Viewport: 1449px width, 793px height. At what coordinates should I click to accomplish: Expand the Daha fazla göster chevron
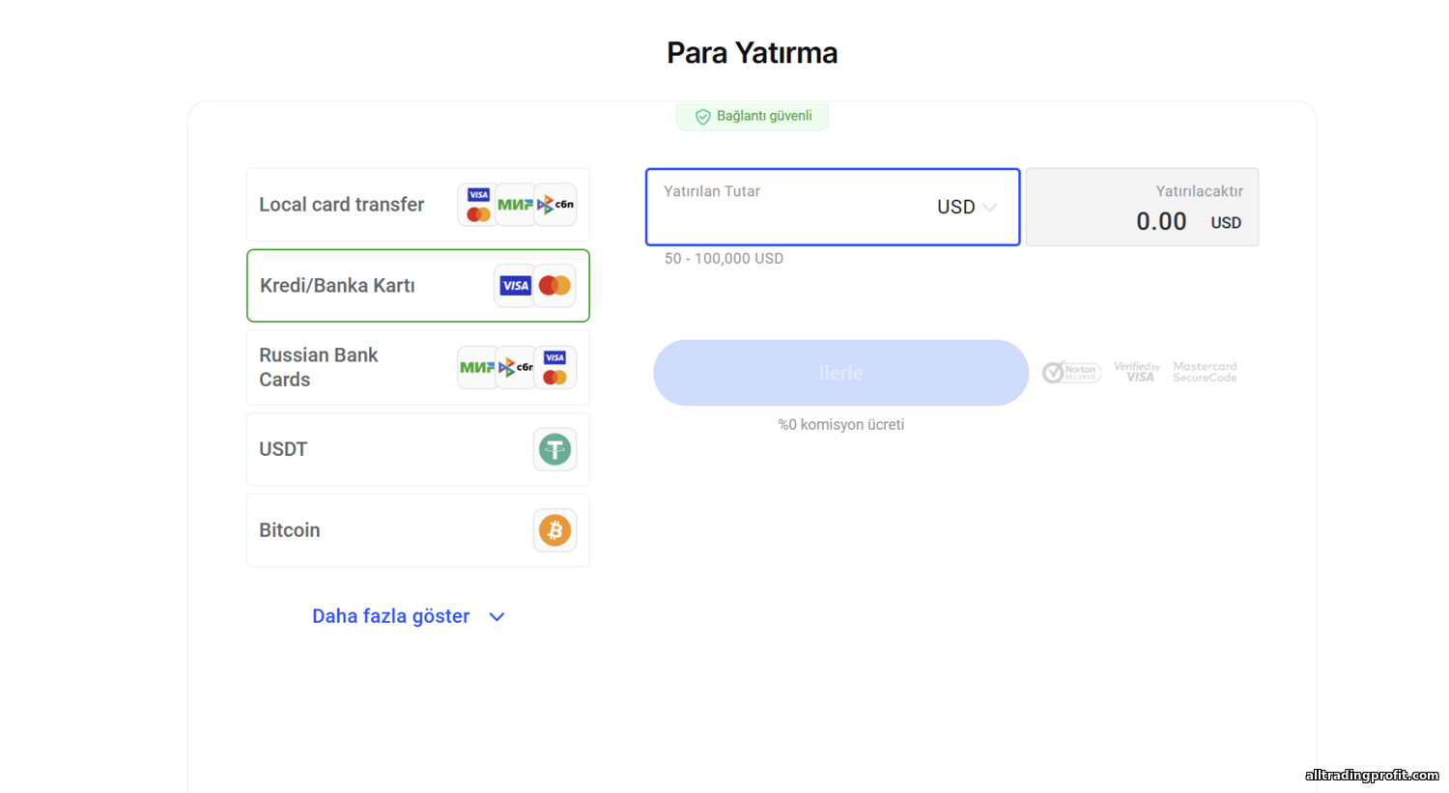coord(497,617)
